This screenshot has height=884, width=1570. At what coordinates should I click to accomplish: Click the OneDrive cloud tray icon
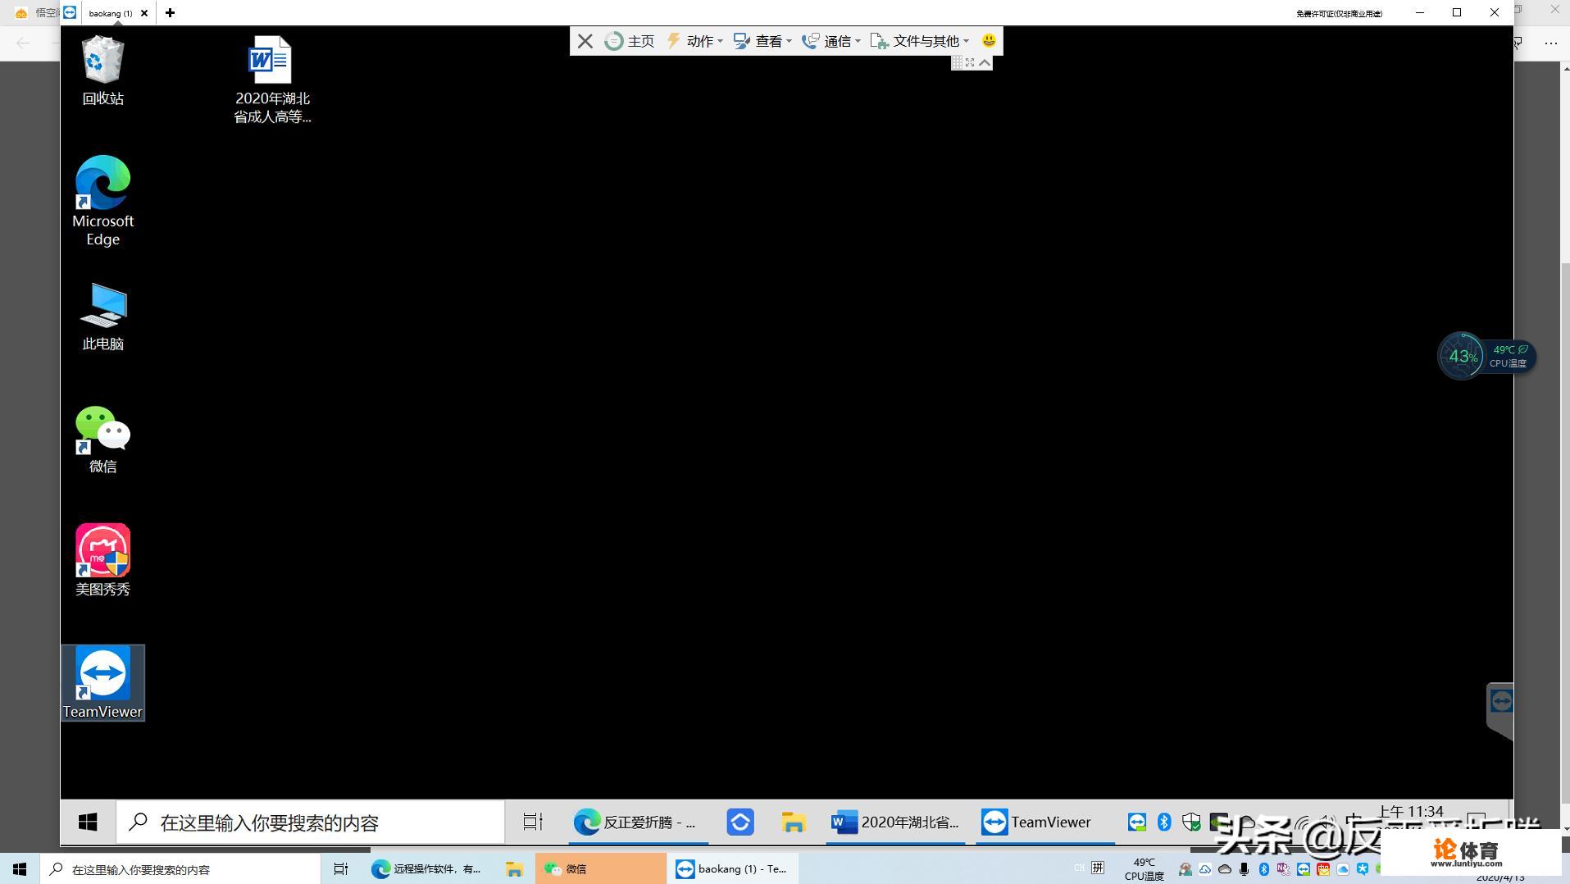tap(1224, 868)
